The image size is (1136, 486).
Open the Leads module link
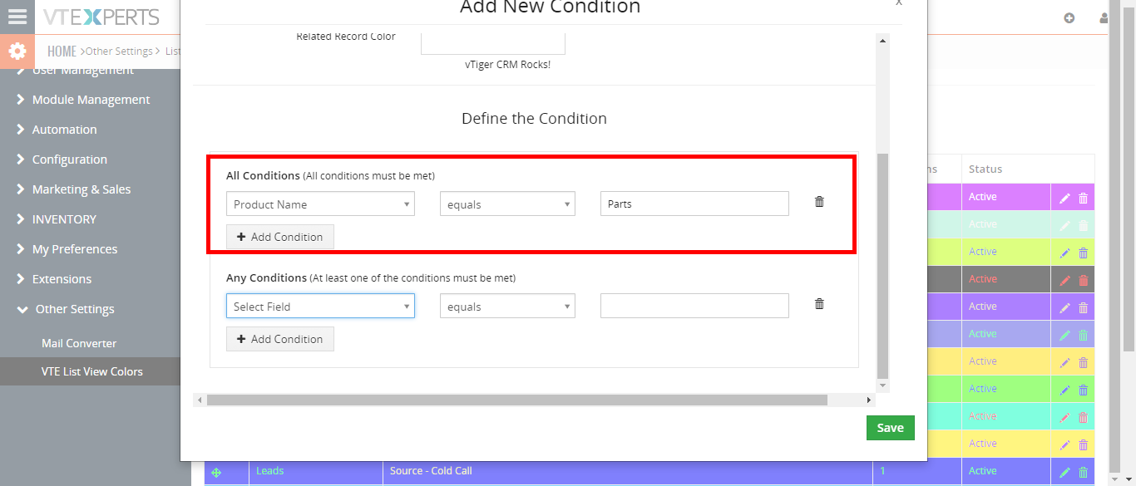(x=269, y=471)
